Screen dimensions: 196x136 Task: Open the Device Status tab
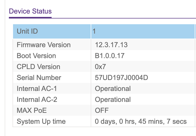pos(30,11)
